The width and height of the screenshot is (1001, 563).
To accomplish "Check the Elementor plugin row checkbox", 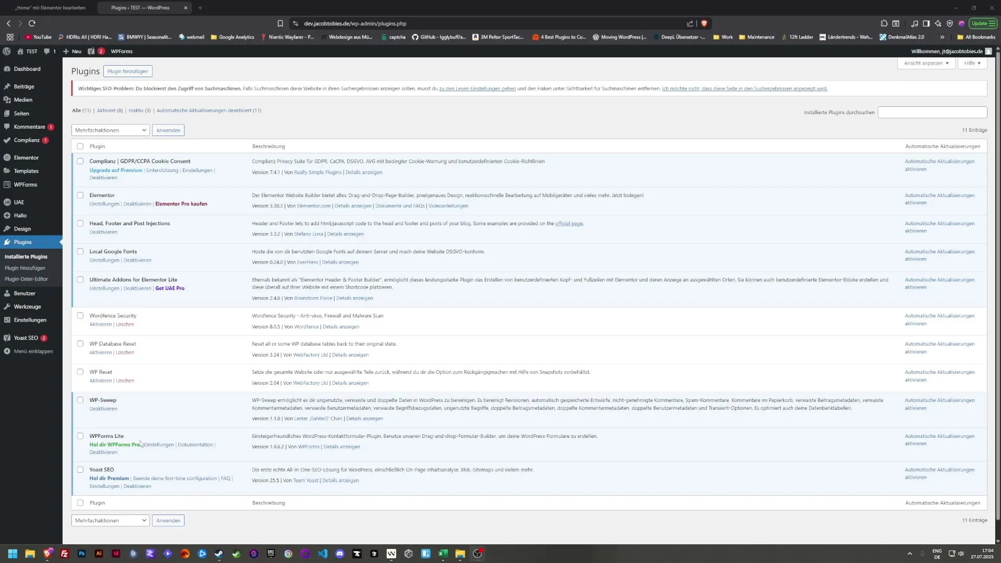I will (80, 195).
